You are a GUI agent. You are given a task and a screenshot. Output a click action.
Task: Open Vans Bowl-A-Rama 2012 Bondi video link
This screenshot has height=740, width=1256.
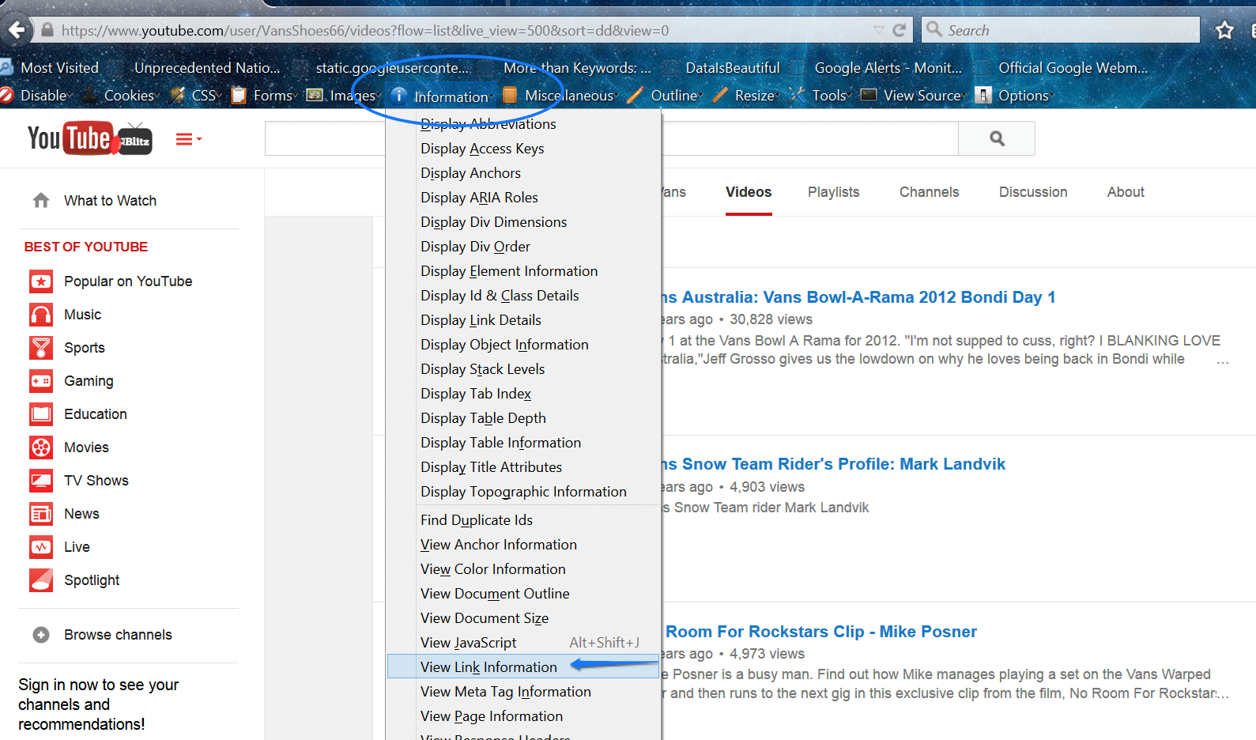point(859,297)
